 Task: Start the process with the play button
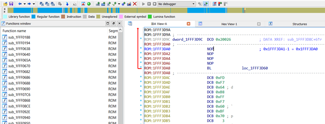pos(144,4)
